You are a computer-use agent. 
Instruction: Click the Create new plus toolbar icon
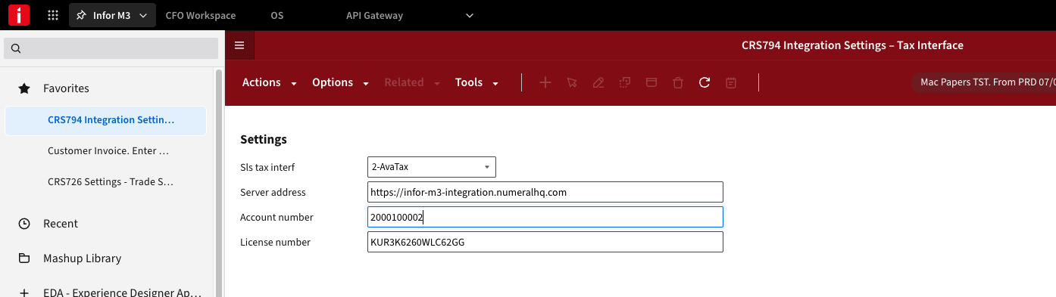coord(545,82)
